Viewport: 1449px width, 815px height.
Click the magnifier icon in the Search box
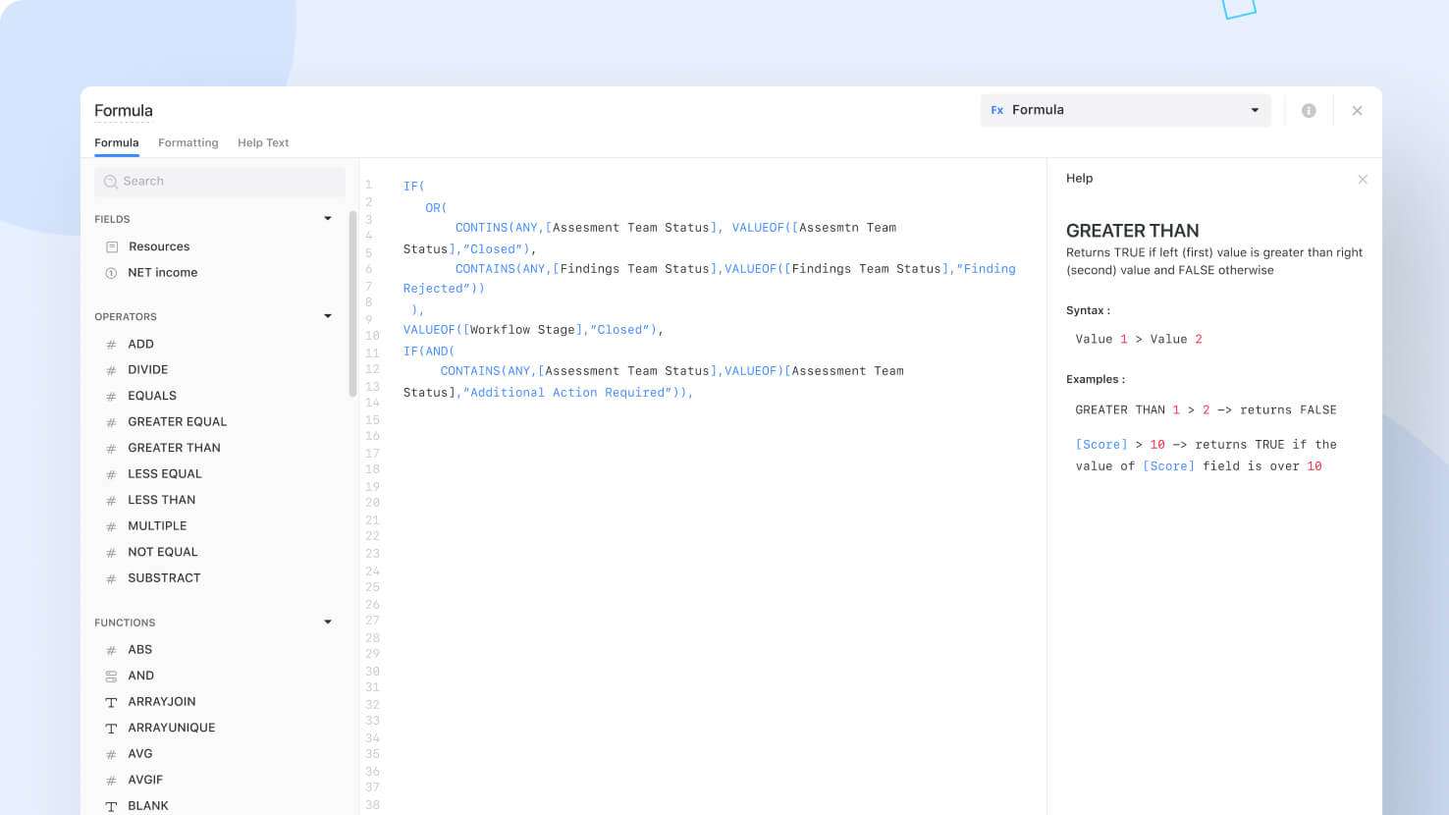(x=111, y=182)
